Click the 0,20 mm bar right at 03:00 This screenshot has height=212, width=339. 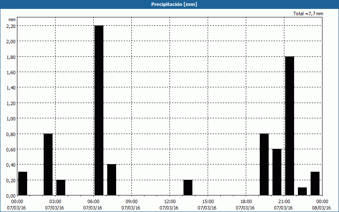(x=61, y=187)
